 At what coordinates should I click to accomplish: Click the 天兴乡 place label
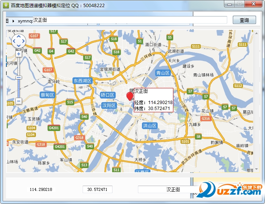[173, 60]
